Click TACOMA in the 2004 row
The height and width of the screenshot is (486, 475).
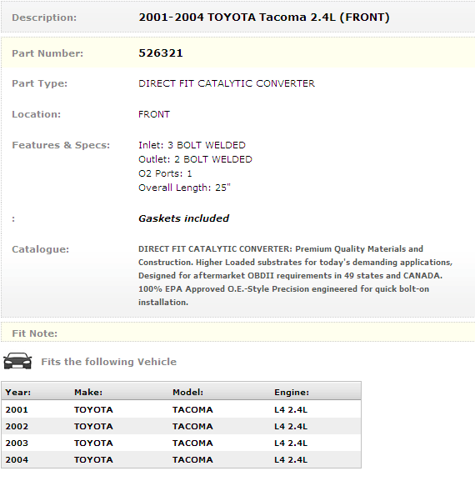click(192, 460)
